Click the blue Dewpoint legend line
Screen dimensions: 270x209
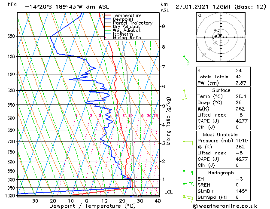pyautogui.click(x=108, y=19)
